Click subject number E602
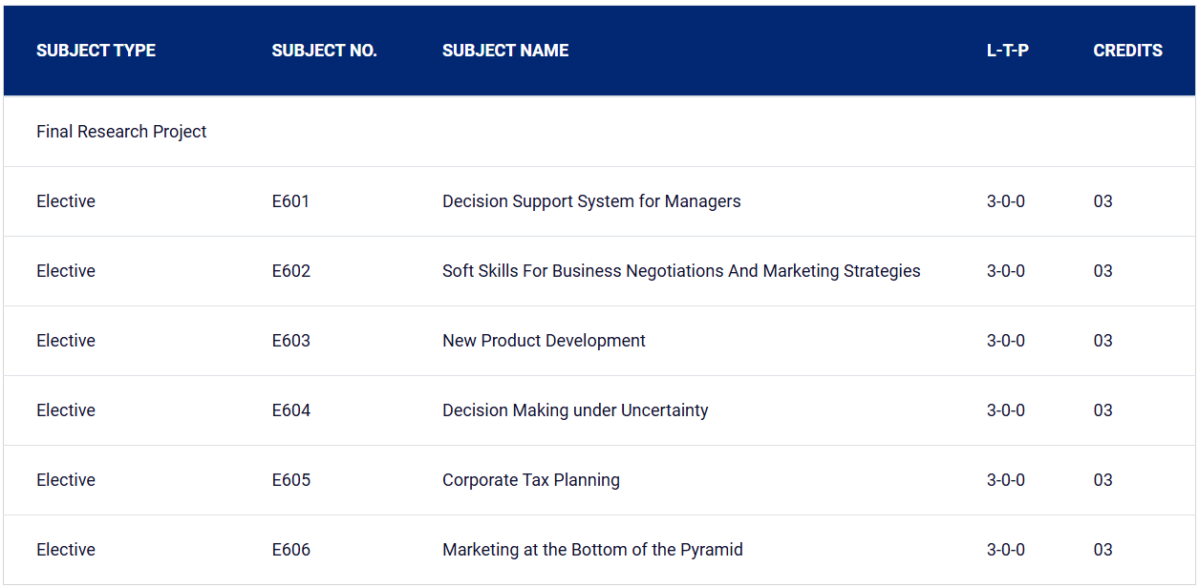Viewport: 1199px width, 588px height. tap(290, 271)
